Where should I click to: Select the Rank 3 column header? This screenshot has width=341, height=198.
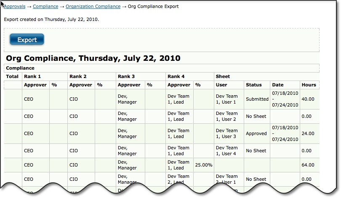(126, 76)
